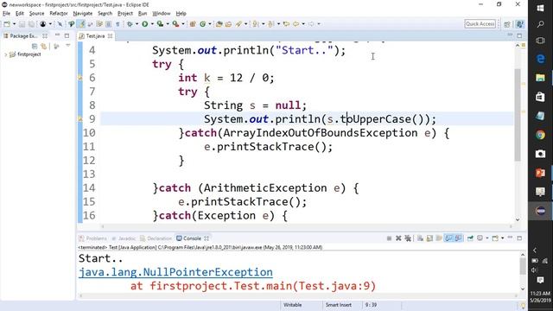Open Windows Start menu
Viewport: 553px width, 311px height.
pos(540,8)
